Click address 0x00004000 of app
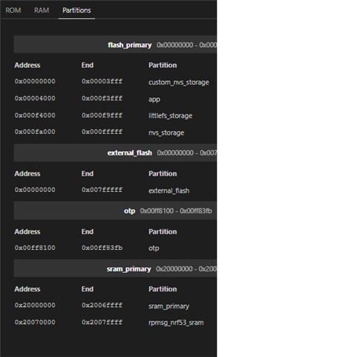361x357 pixels. (x=35, y=98)
